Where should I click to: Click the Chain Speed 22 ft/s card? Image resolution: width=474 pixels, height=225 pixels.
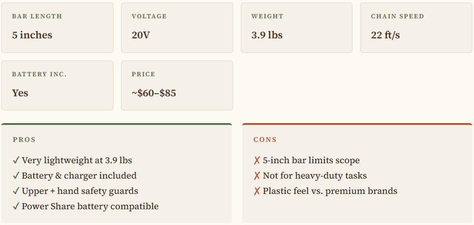(416, 27)
